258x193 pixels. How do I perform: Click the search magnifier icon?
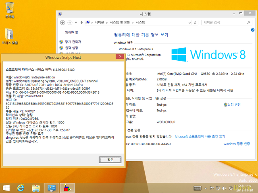click(x=248, y=23)
